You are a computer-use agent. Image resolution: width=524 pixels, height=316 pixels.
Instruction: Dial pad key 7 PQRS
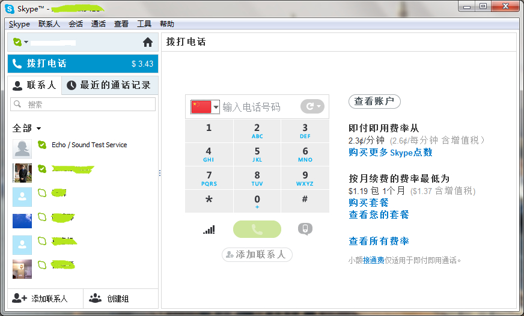pyautogui.click(x=209, y=178)
